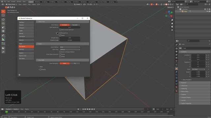Select the Select Box tool in toolbar
211x118 pixels.
[3, 11]
